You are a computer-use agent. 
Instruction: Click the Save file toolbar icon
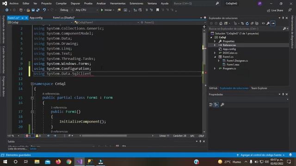(33, 10)
